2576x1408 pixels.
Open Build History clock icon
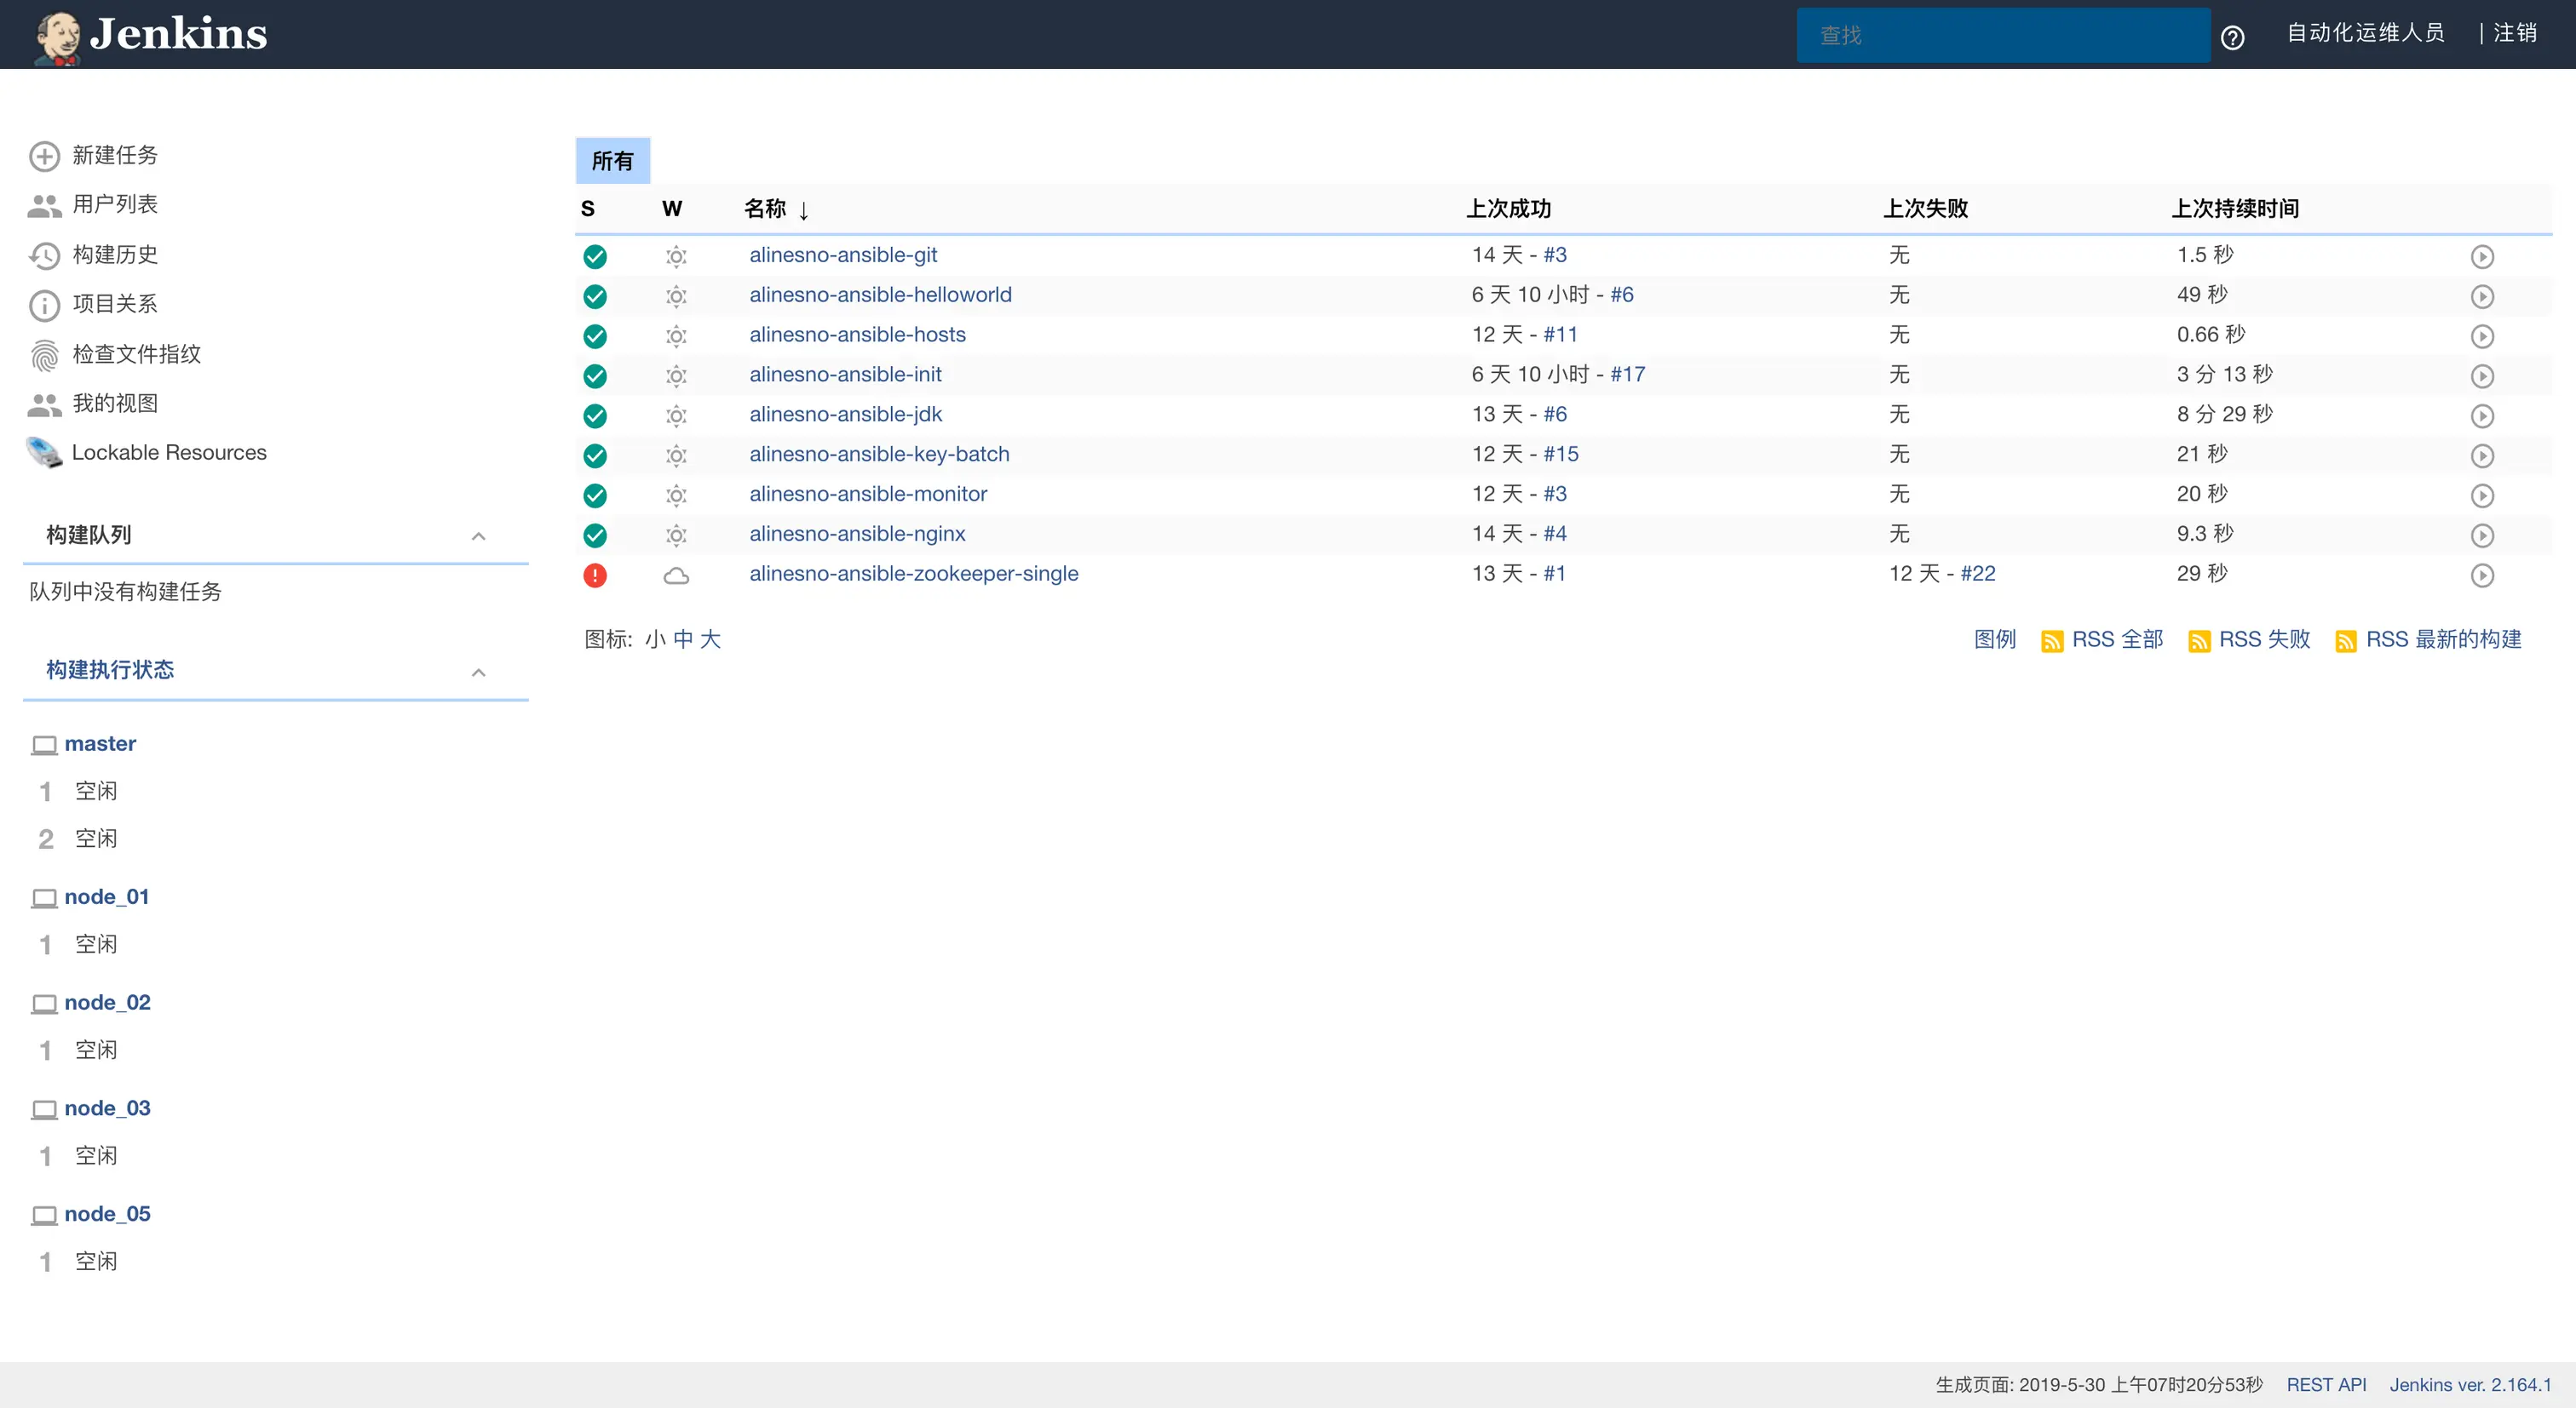(x=44, y=256)
